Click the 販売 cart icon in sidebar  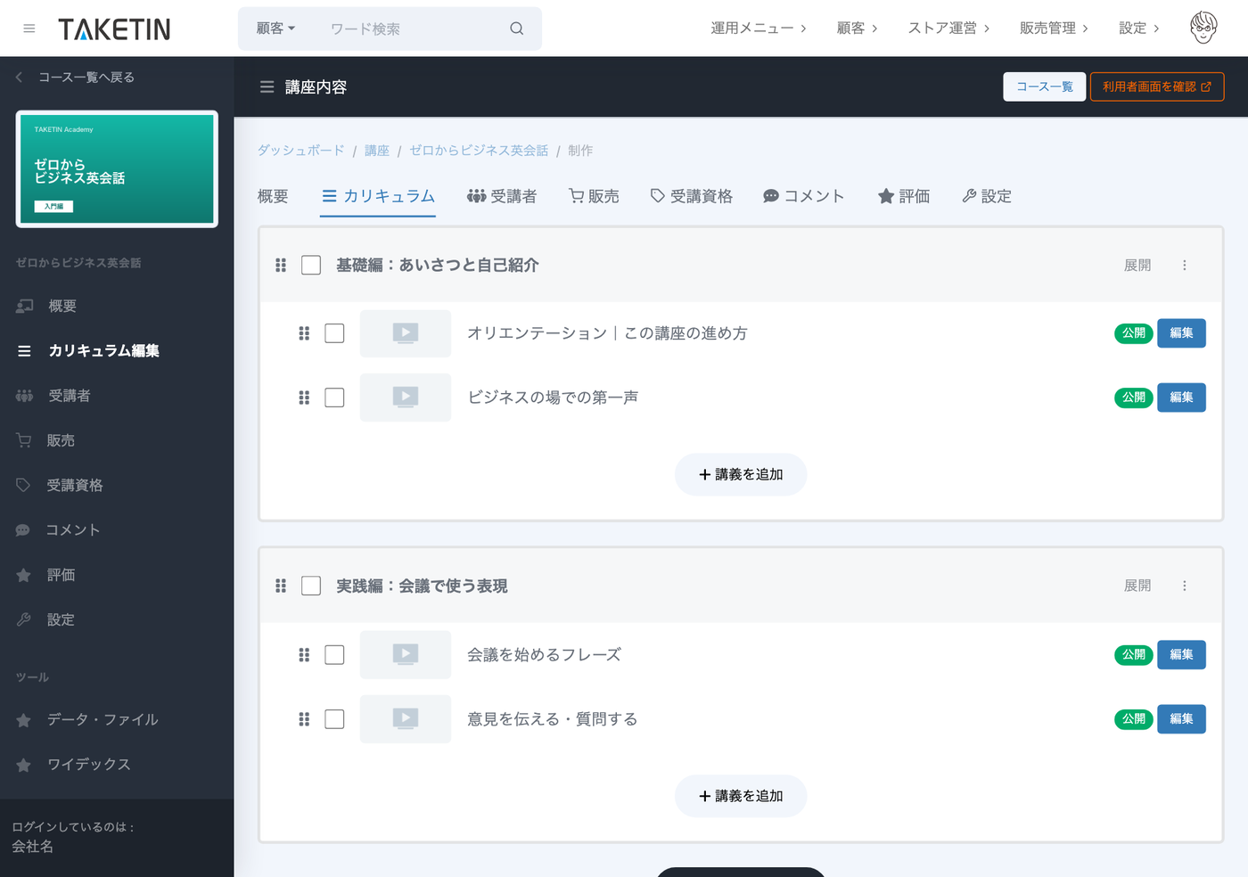tap(24, 440)
